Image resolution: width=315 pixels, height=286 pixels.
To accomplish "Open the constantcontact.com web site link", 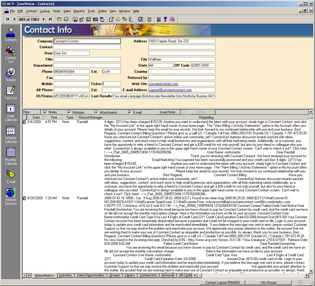I will tap(163, 84).
